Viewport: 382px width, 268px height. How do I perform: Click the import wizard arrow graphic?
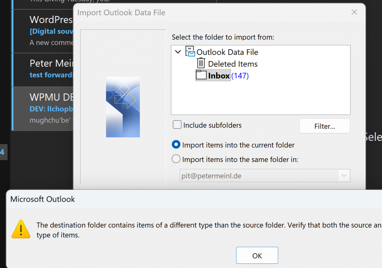[123, 107]
